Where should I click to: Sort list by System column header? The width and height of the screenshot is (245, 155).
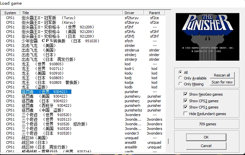[10, 13]
